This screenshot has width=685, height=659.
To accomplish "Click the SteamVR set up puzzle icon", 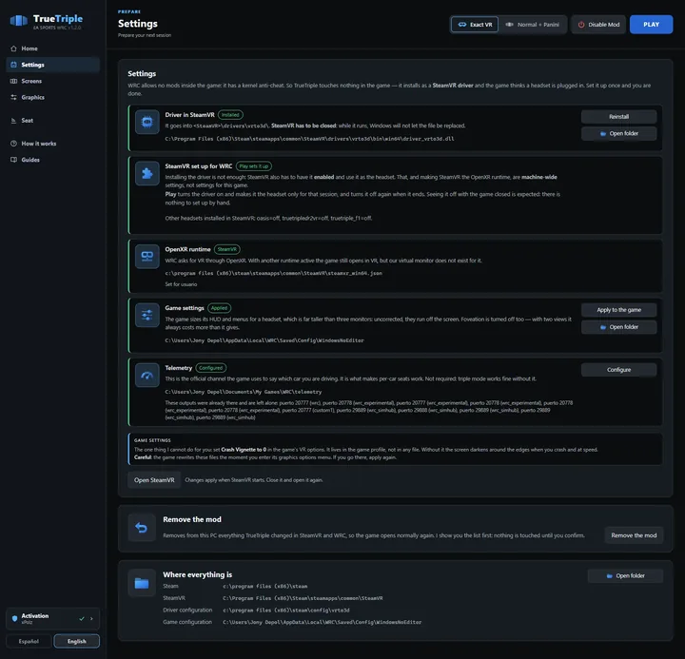I will pyautogui.click(x=147, y=173).
